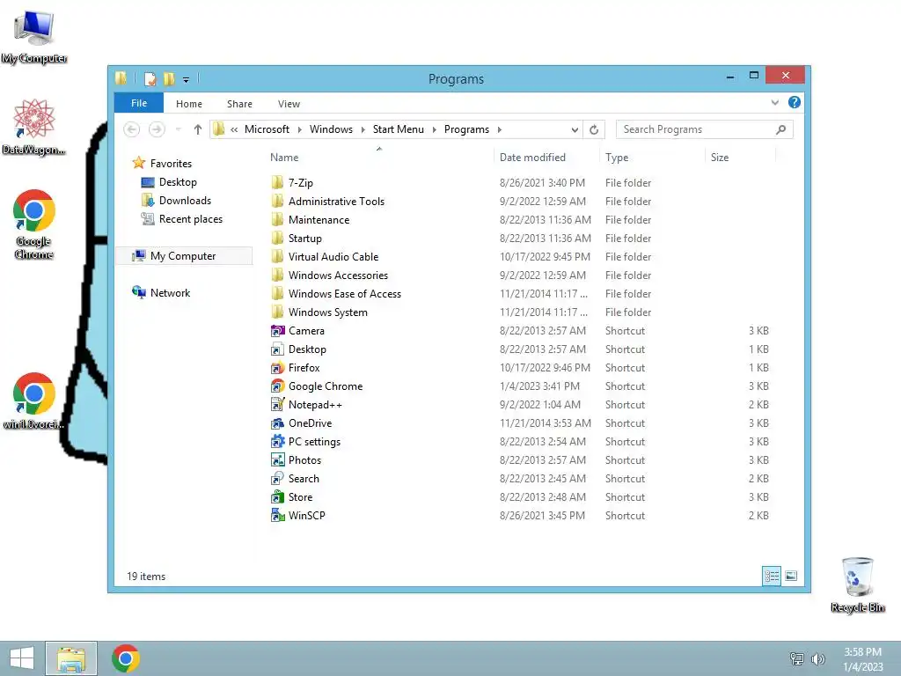Screen dimensions: 901x676
Task: Open DataWagon desktop shortcut
Action: (x=34, y=127)
